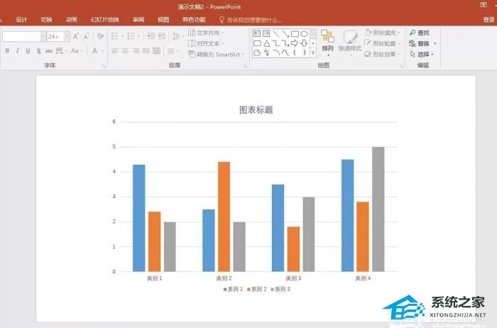The height and width of the screenshot is (328, 497).
Task: Click the font color A swatch
Action: click(94, 50)
